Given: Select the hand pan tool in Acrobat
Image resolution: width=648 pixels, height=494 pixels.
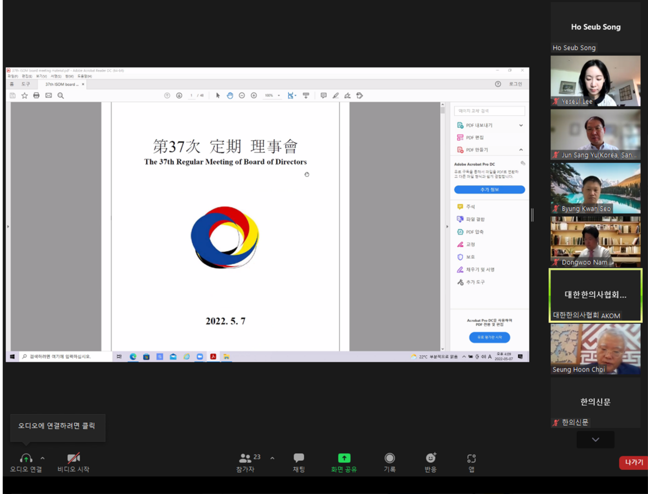Looking at the screenshot, I should click(230, 96).
